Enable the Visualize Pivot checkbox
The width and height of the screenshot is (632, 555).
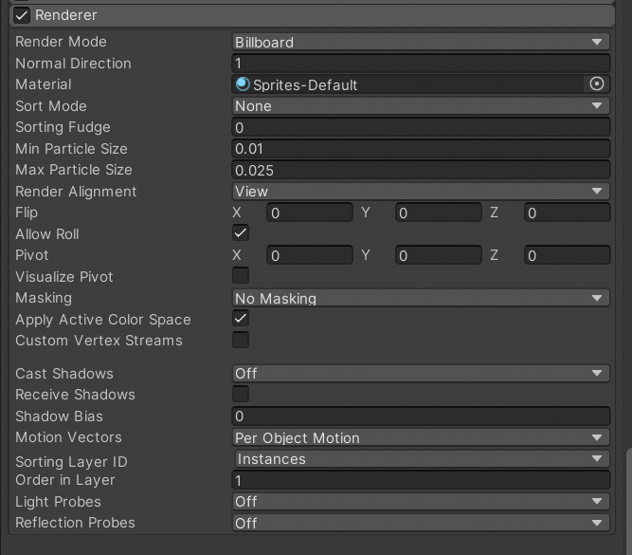241,276
